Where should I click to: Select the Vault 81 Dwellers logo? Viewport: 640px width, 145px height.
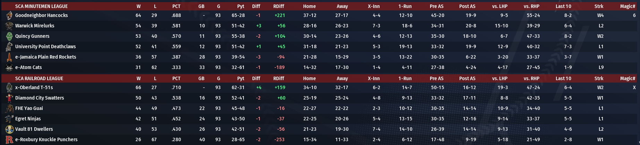[9, 129]
